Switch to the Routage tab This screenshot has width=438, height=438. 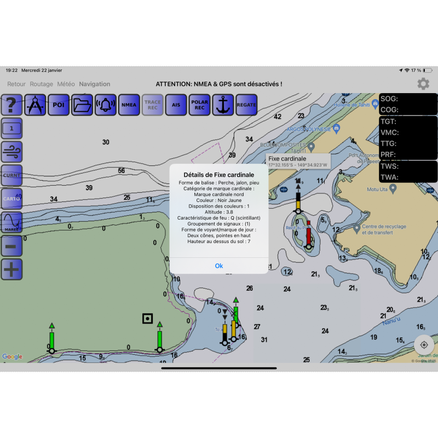point(42,84)
